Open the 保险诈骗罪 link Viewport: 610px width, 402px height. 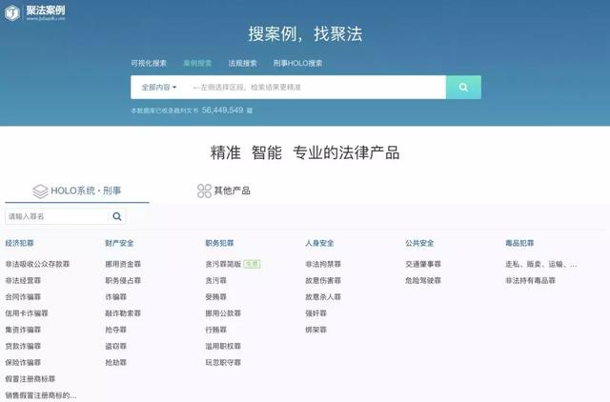pyautogui.click(x=23, y=362)
